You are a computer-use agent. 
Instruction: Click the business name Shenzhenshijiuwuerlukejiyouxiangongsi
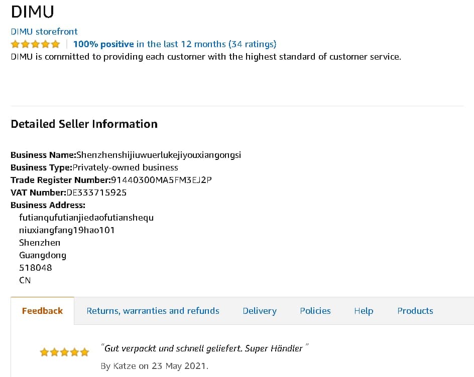point(159,155)
